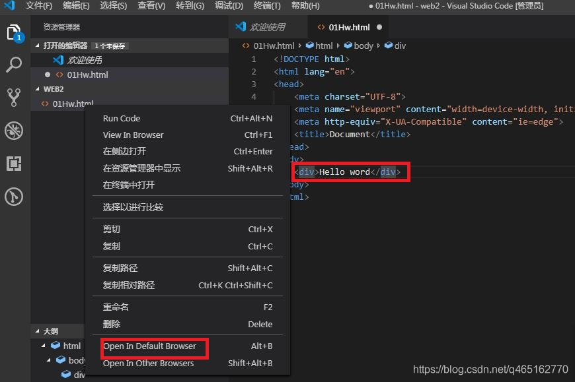Viewport: 575px width, 382px height.
Task: Select the div tree item under body
Action: [x=73, y=374]
